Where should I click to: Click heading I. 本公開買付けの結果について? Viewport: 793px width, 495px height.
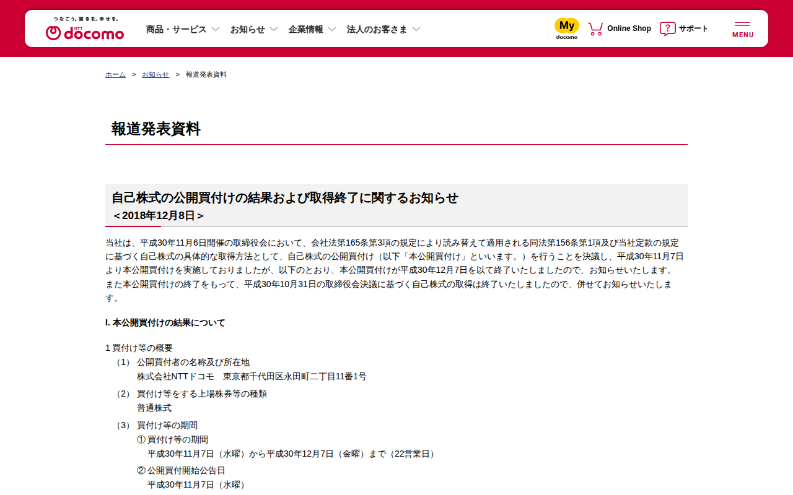[x=165, y=322]
